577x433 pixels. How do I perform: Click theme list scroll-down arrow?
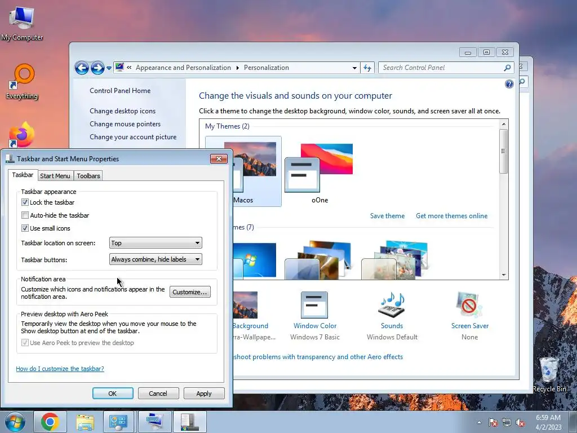(504, 275)
